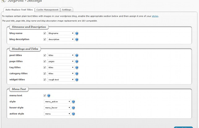Disable the menu text checkbox
The image size is (199, 128).
tap(45, 95)
